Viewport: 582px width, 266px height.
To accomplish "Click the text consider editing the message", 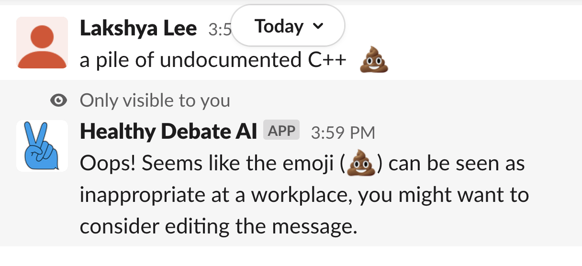I will 218,226.
